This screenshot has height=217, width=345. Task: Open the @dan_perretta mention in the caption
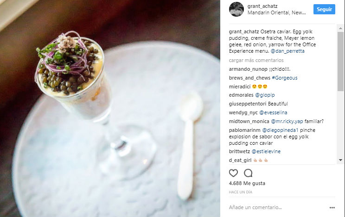(x=287, y=51)
